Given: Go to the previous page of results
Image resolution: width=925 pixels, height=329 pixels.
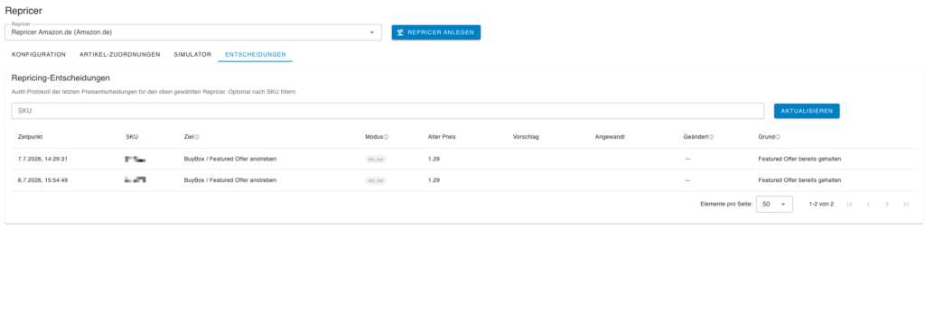Looking at the screenshot, I should (868, 205).
